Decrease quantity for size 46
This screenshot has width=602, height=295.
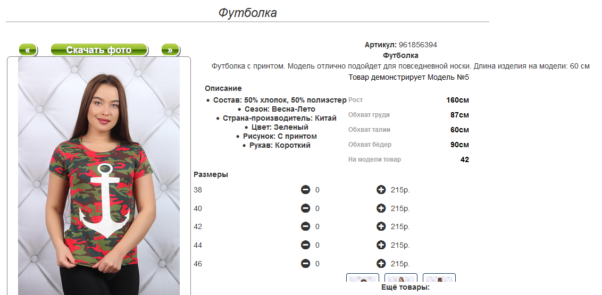pos(306,264)
